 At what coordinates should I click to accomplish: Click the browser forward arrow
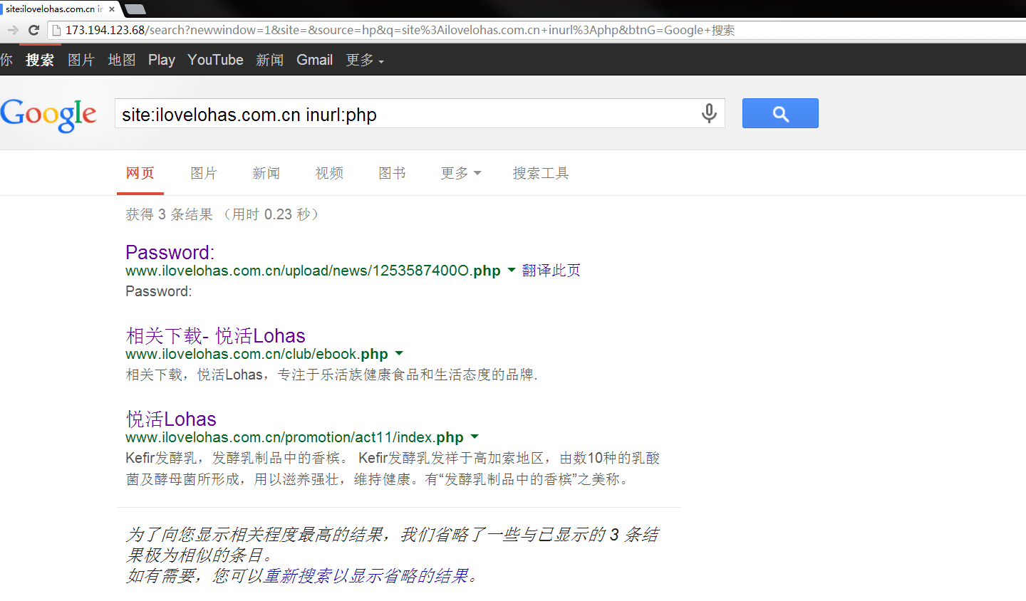12,30
